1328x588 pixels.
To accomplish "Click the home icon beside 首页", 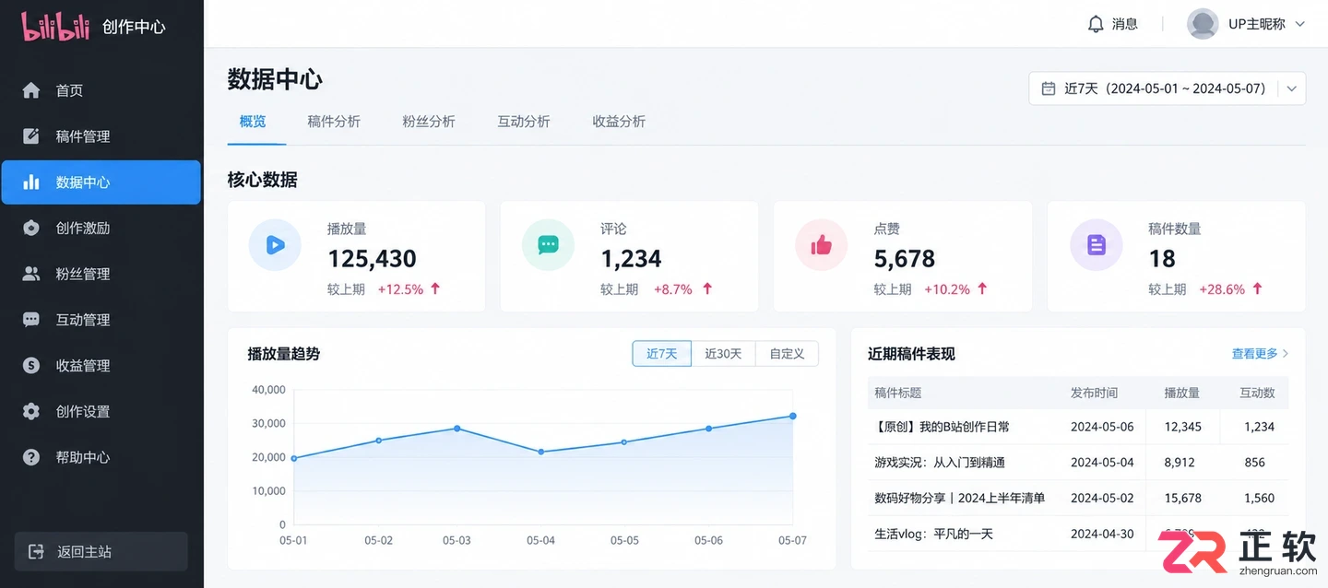I will pyautogui.click(x=31, y=90).
